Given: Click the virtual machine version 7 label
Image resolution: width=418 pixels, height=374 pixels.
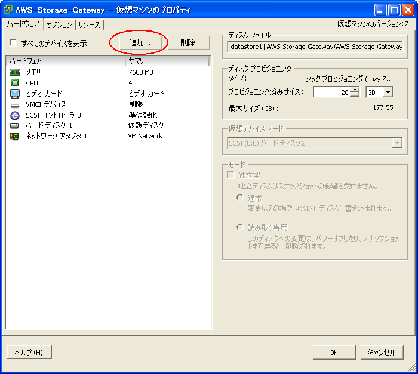Looking at the screenshot, I should coord(373,24).
